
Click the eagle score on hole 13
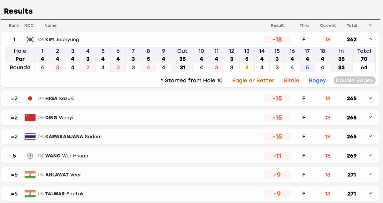(x=247, y=67)
